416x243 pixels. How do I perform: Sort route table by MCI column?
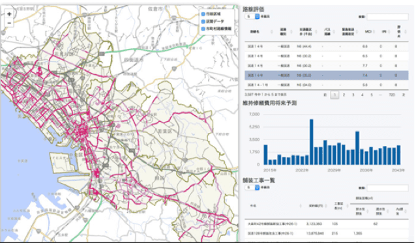point(369,31)
